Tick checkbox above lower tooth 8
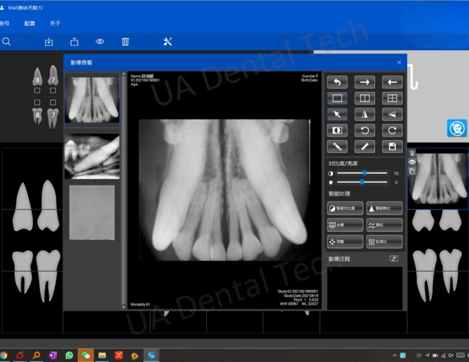 tap(37, 103)
